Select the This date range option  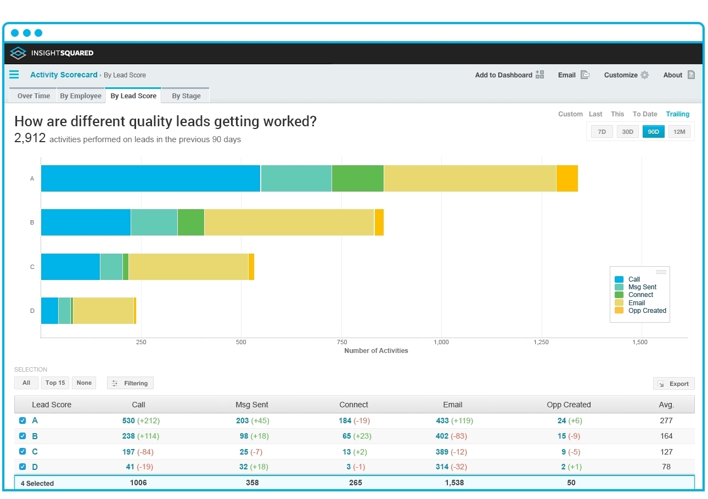617,114
